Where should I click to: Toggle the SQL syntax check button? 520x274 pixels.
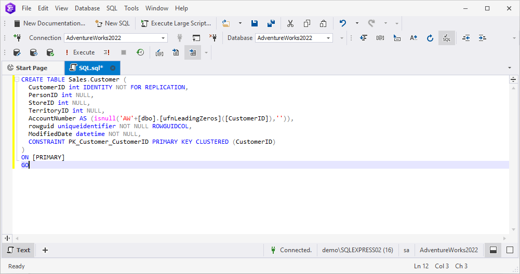(x=447, y=38)
